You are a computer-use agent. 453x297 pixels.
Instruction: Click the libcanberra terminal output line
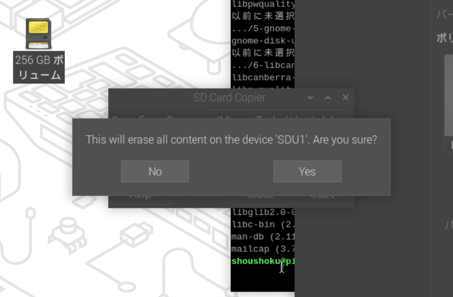(263, 77)
